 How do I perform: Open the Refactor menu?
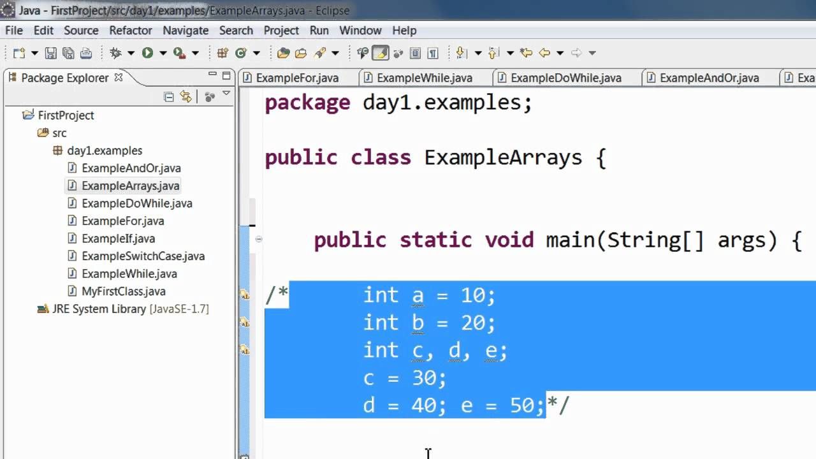click(x=131, y=30)
